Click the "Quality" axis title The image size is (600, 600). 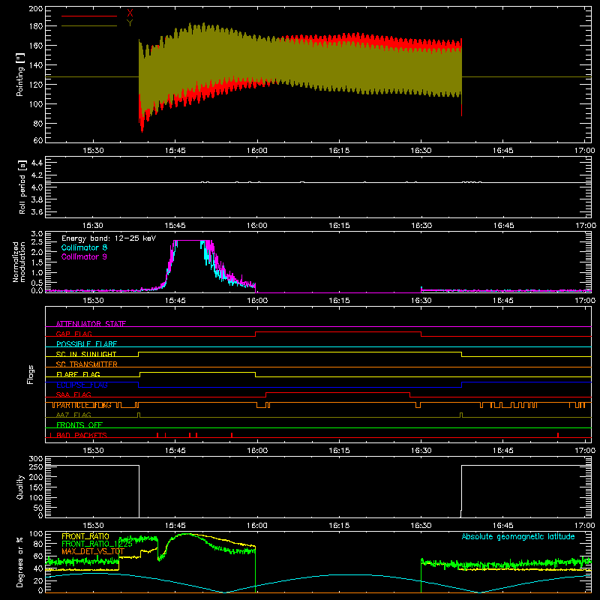click(x=20, y=487)
